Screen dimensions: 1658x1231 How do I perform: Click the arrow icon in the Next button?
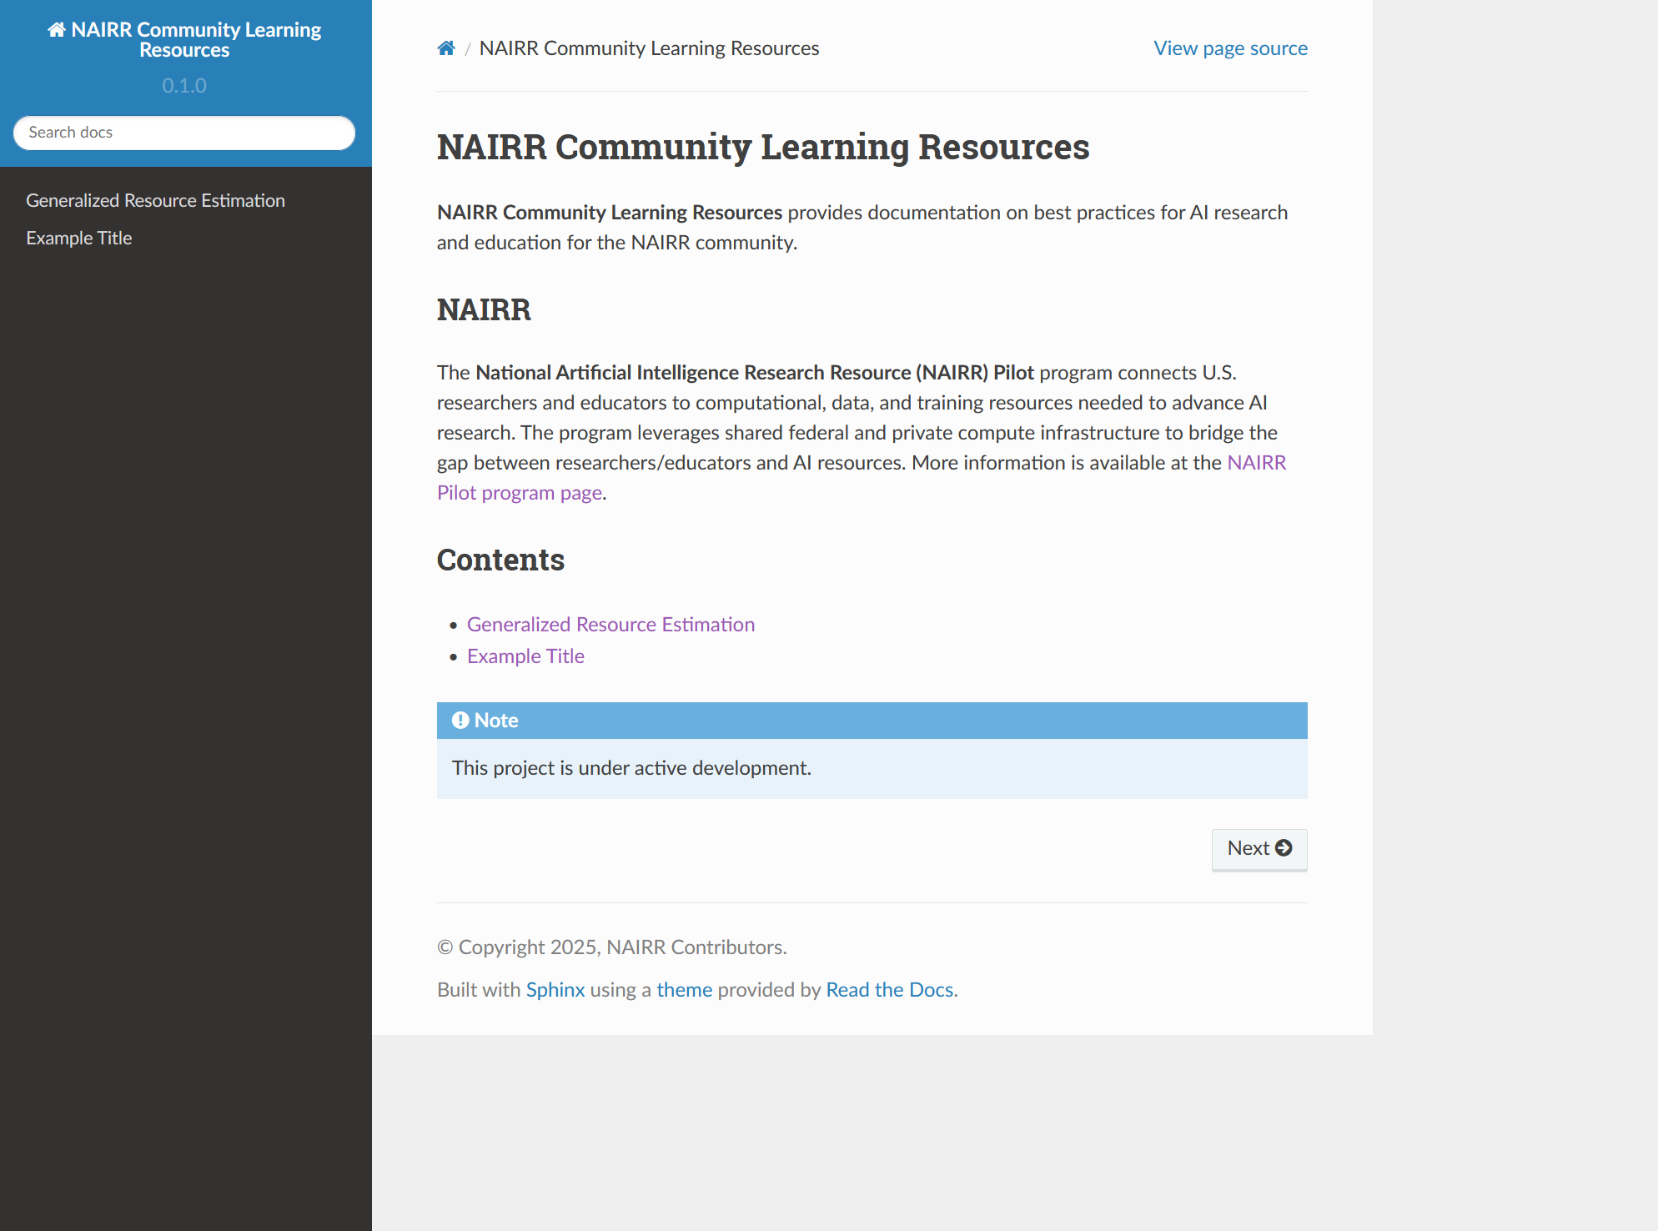point(1284,848)
